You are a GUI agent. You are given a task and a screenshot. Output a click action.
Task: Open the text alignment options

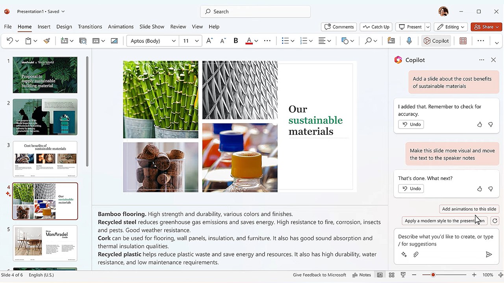click(322, 40)
